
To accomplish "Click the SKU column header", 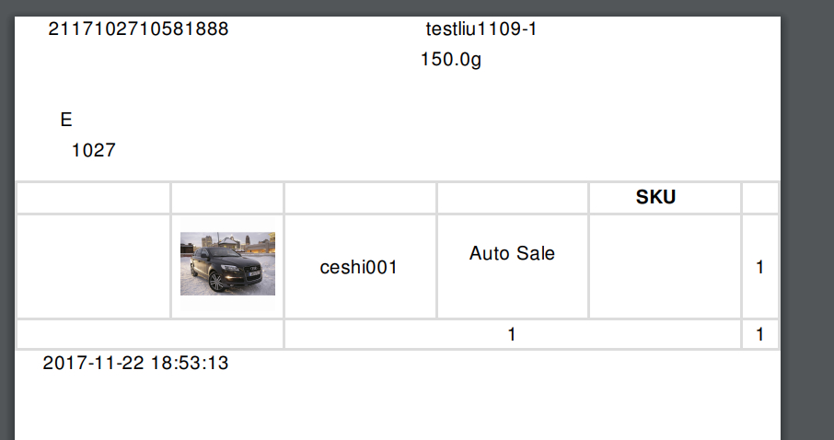I will click(x=655, y=197).
